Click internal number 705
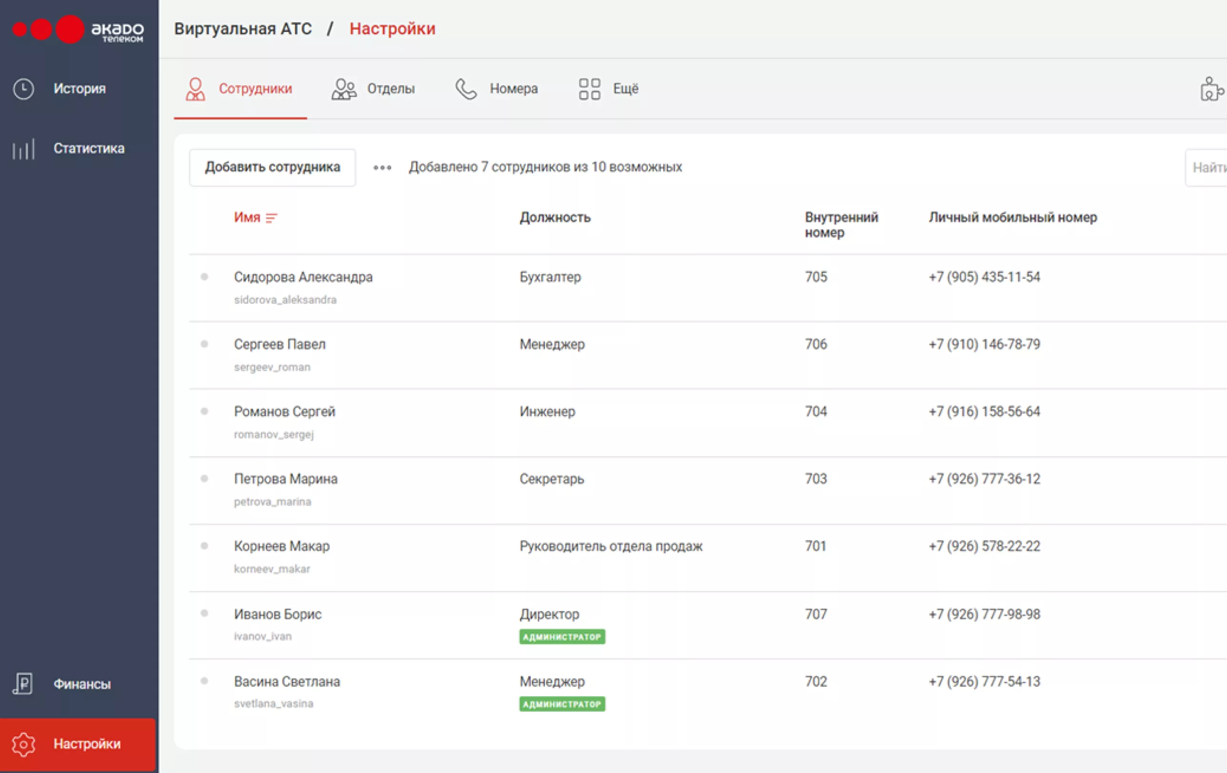 point(816,277)
